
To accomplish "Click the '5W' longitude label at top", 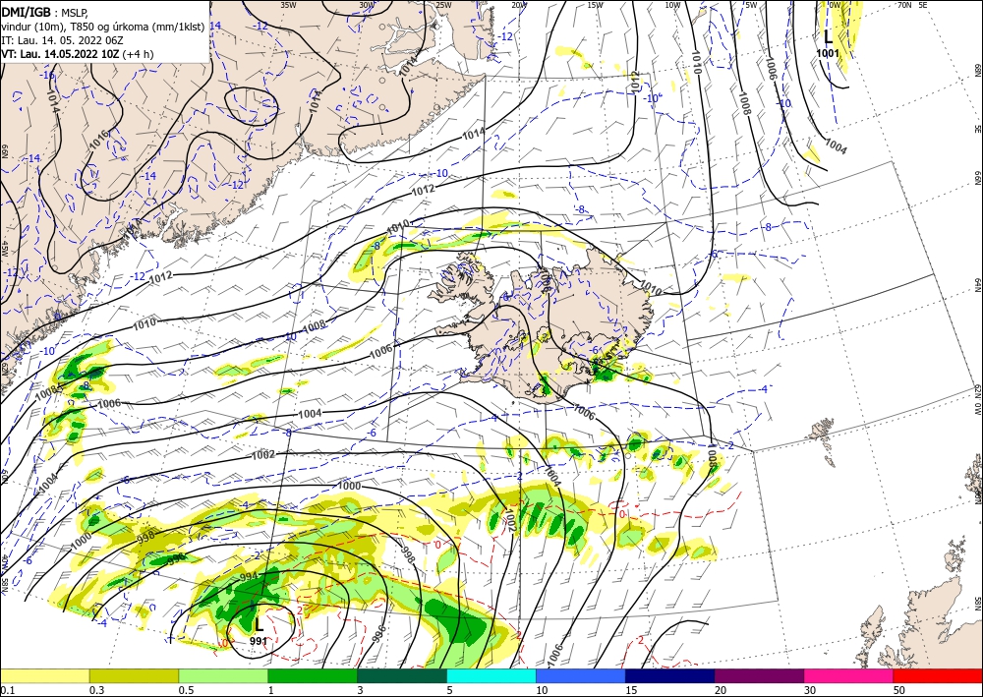I will [x=751, y=5].
